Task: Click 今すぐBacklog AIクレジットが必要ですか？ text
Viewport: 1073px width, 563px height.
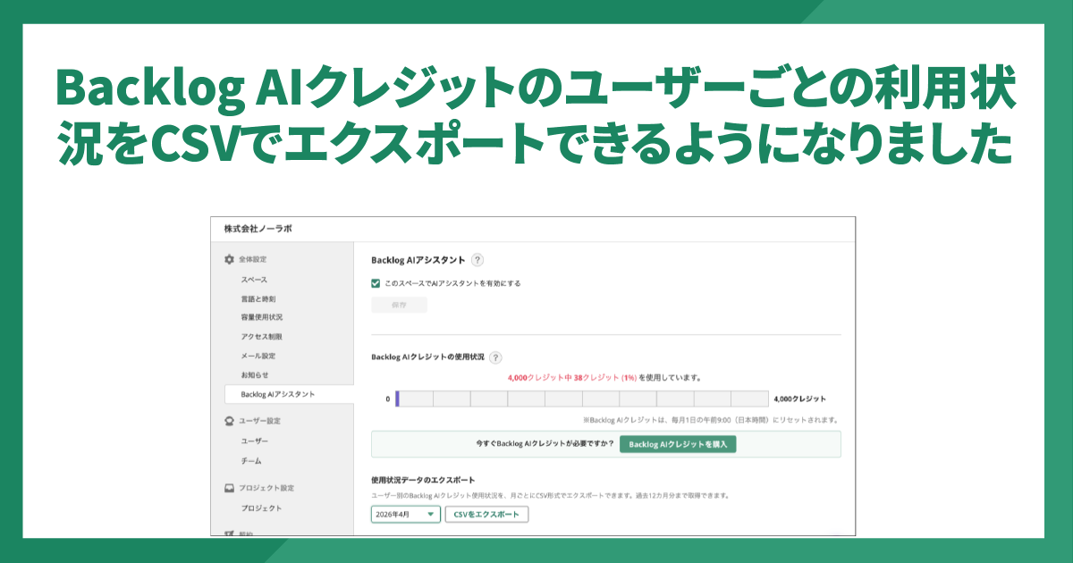Action: (545, 444)
